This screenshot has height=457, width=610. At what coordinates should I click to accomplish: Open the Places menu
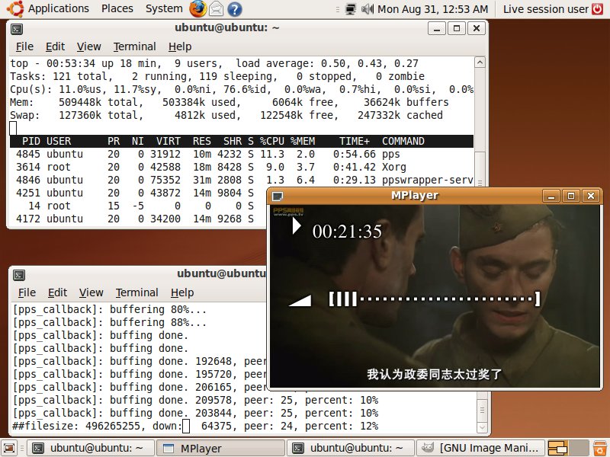click(117, 8)
